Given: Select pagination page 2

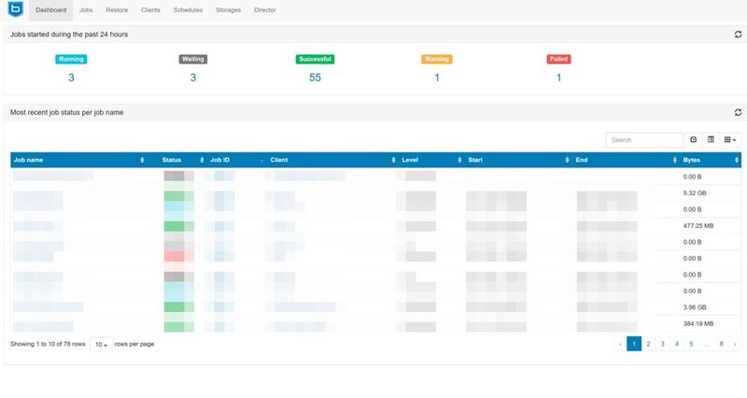Looking at the screenshot, I should click(x=648, y=344).
